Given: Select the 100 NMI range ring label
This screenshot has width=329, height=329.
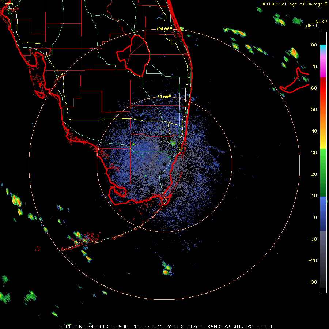Looking at the screenshot, I should pos(164,29).
